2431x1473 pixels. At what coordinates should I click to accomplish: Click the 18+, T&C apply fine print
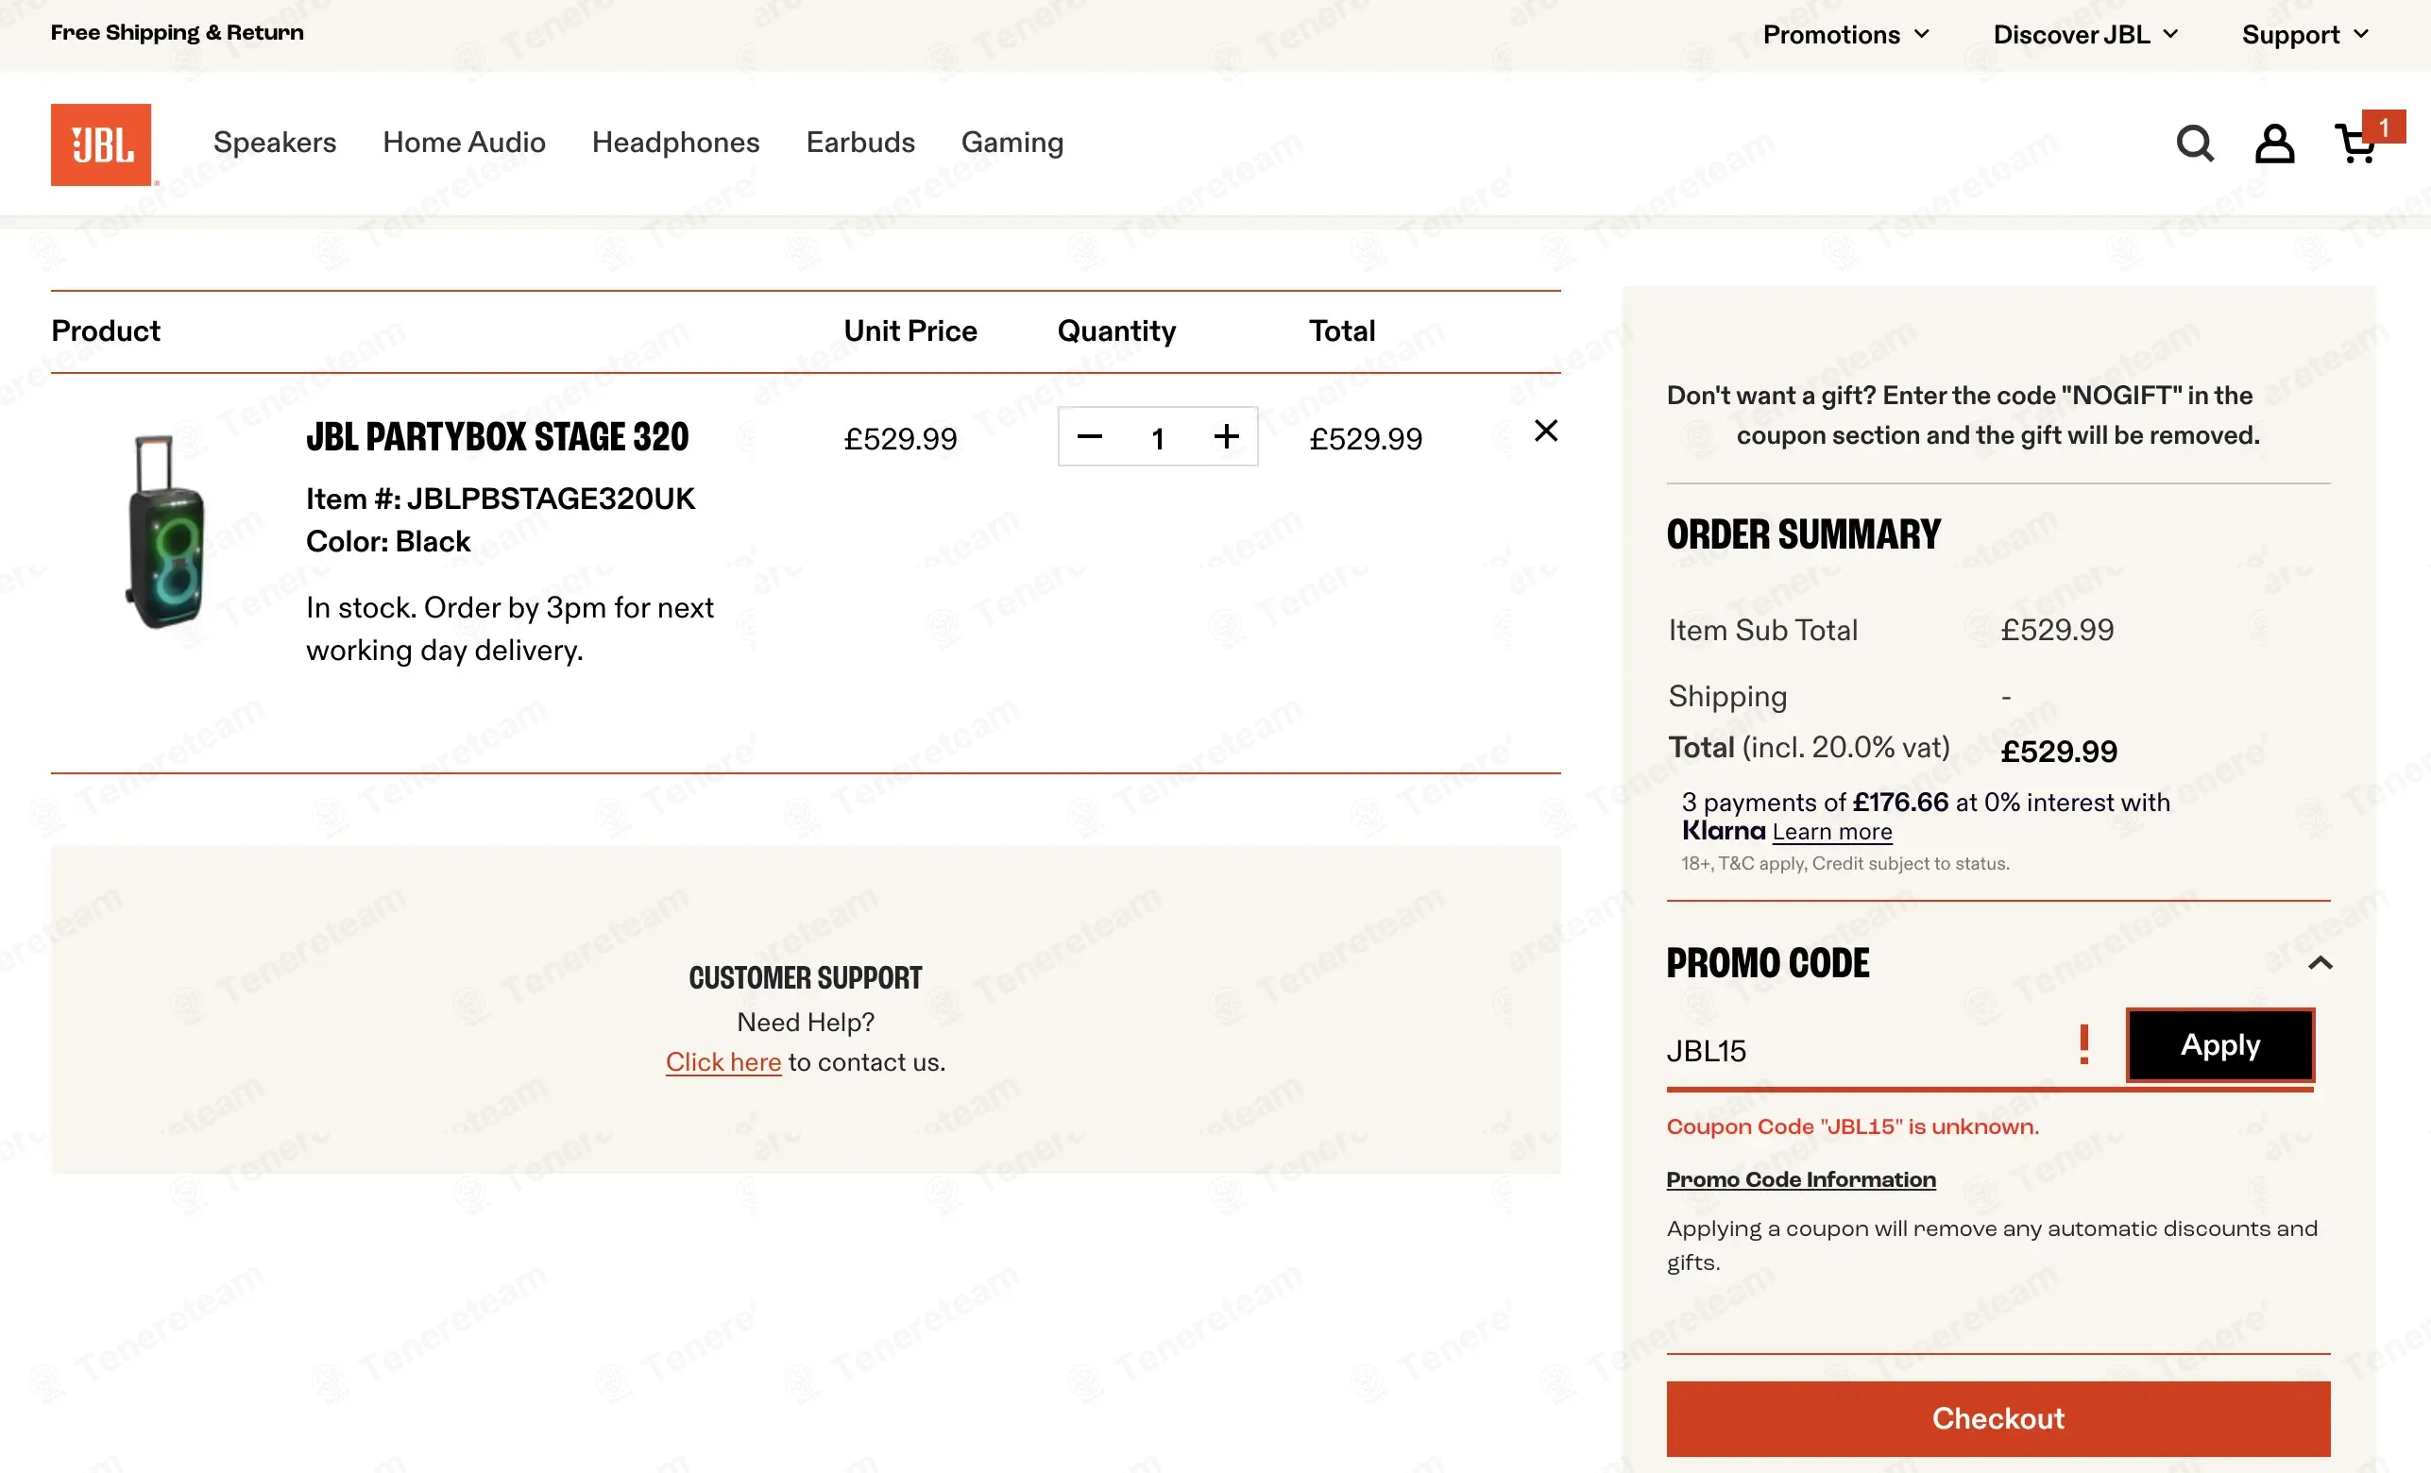(1844, 863)
